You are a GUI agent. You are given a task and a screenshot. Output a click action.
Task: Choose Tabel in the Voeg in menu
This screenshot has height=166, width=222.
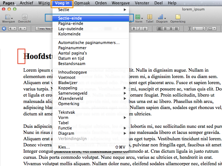(x=91, y=123)
